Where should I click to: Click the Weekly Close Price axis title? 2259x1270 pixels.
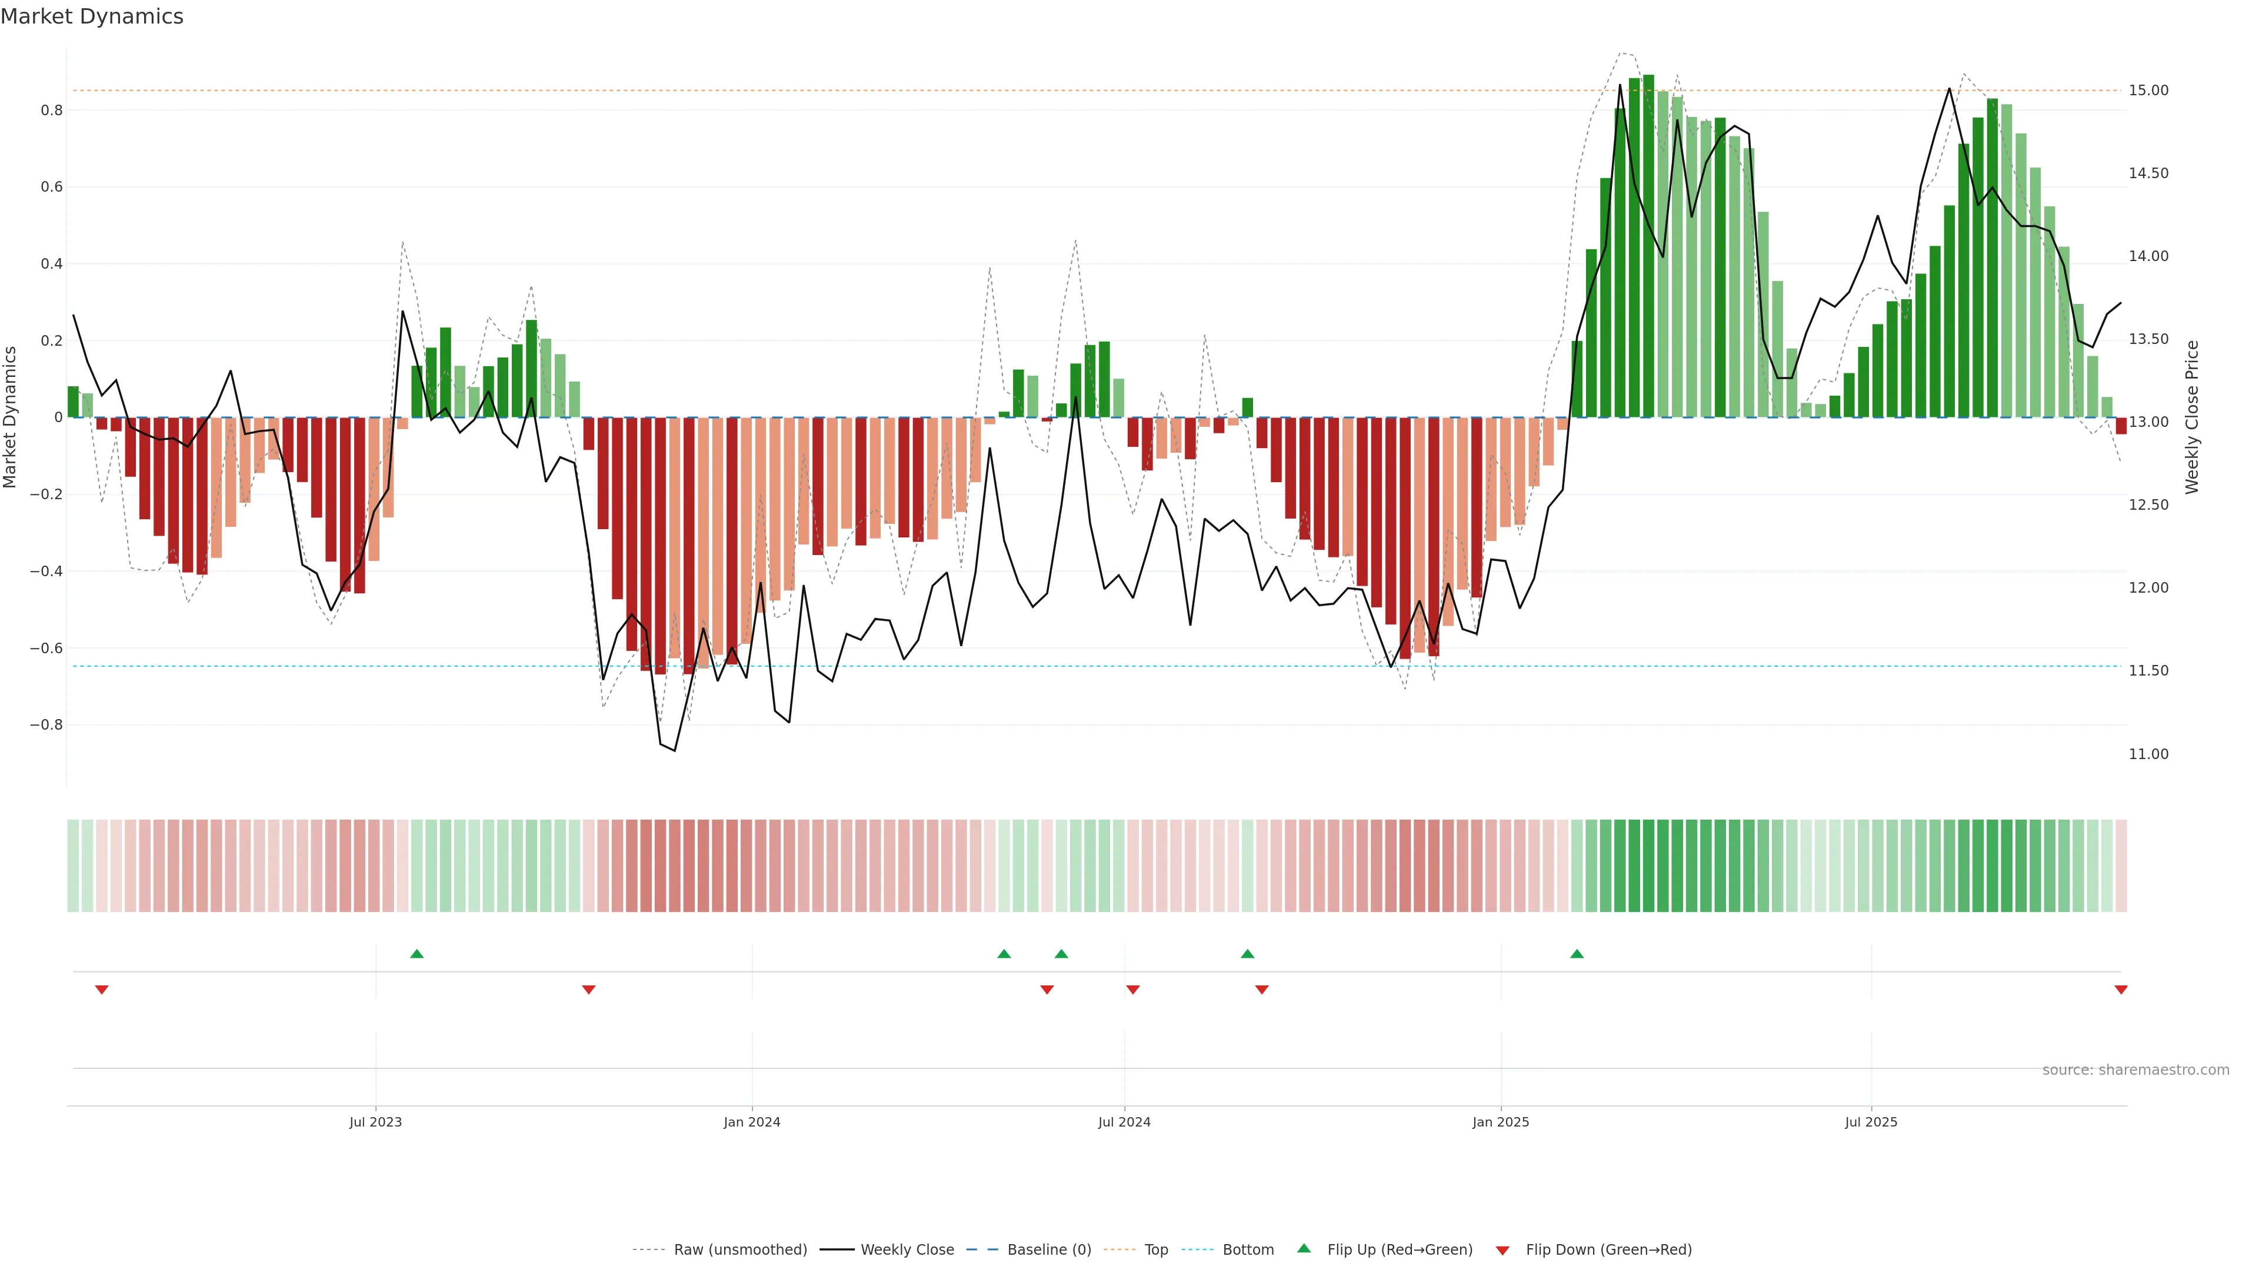pyautogui.click(x=2191, y=417)
